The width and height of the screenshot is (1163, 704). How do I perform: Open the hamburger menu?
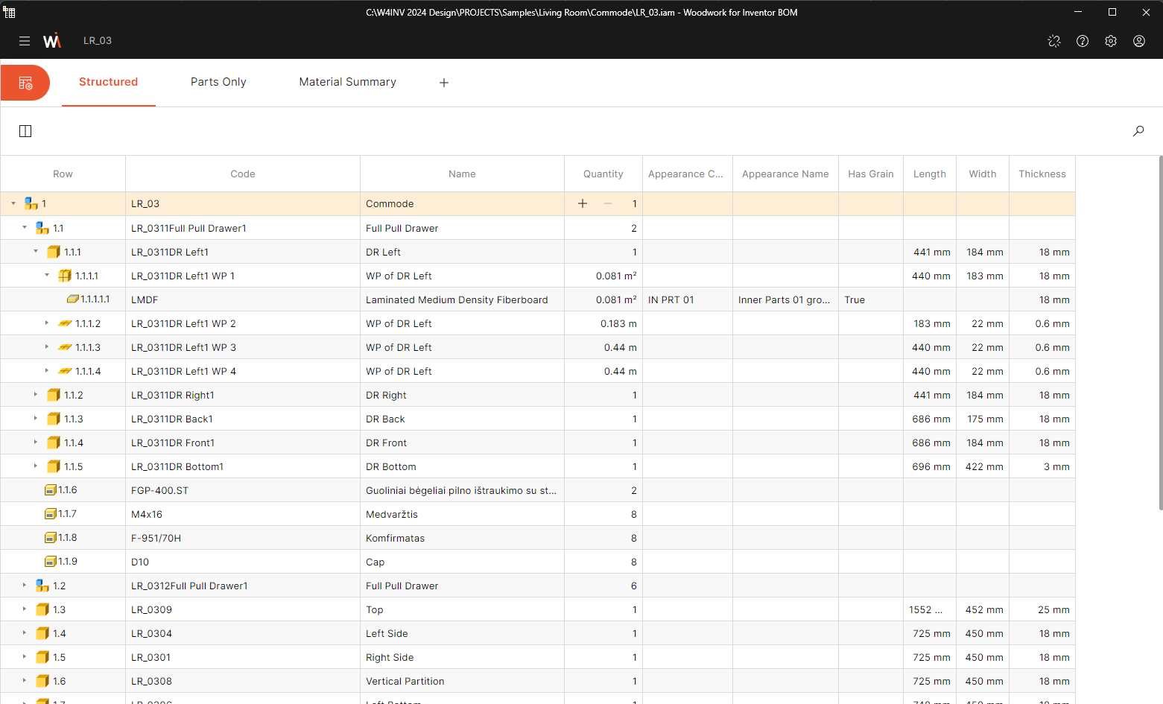coord(25,41)
